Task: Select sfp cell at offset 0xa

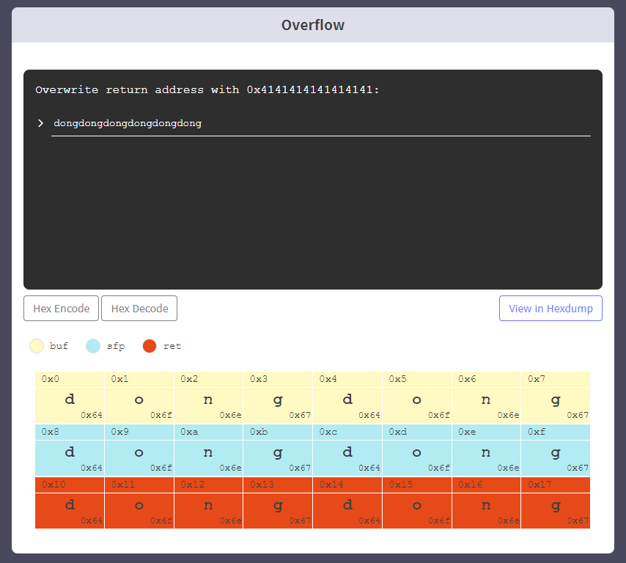Action: (x=209, y=450)
